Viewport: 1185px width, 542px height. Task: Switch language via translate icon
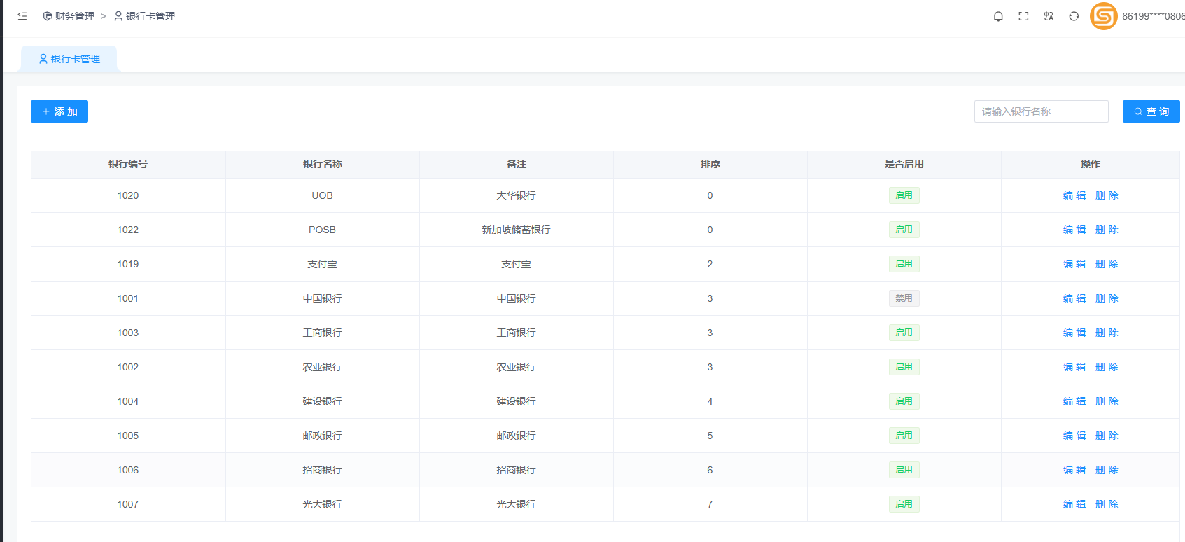coord(1049,16)
